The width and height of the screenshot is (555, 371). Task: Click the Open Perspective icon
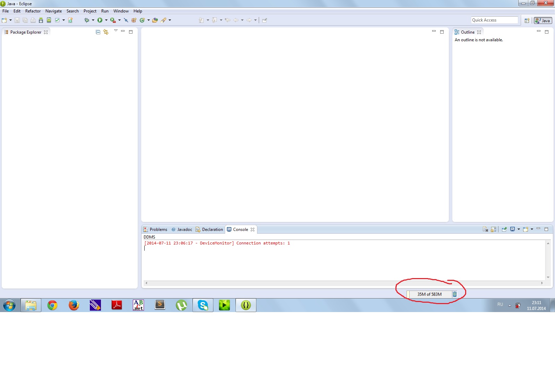click(527, 20)
